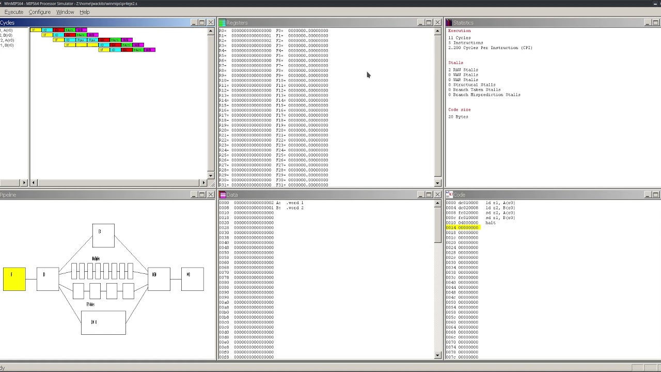The height and width of the screenshot is (372, 661).
Task: Close the Cycles window
Action: pyautogui.click(x=211, y=23)
